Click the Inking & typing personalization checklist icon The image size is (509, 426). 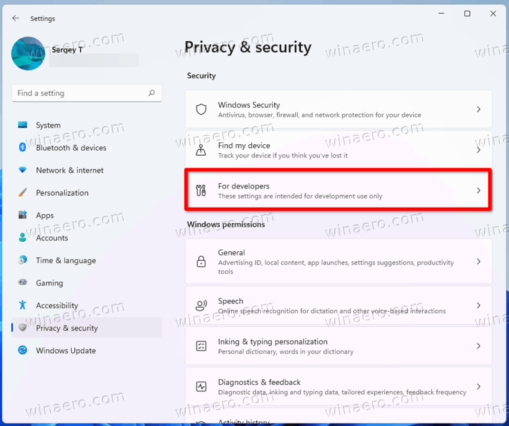tap(201, 346)
